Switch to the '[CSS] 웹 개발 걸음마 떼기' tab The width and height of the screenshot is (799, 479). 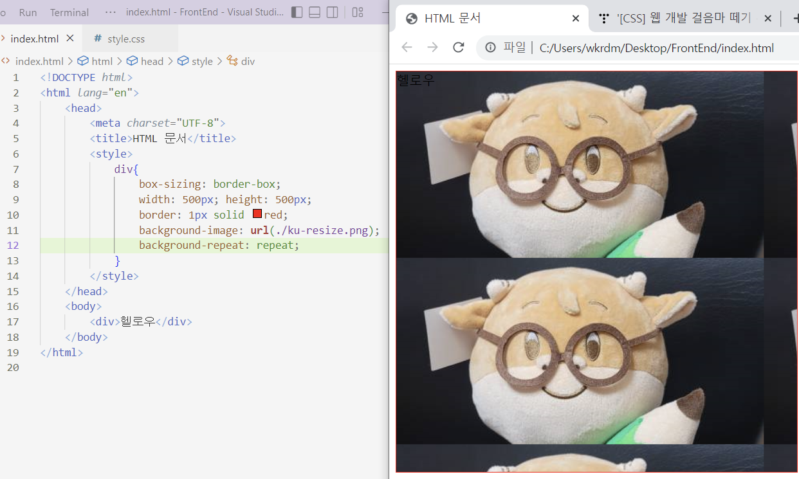click(684, 19)
